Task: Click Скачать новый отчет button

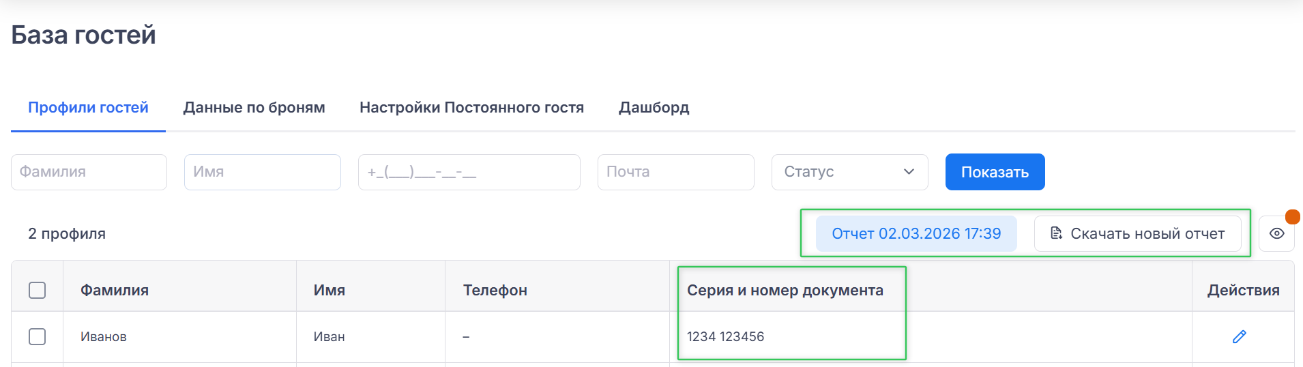Action: coord(1137,233)
